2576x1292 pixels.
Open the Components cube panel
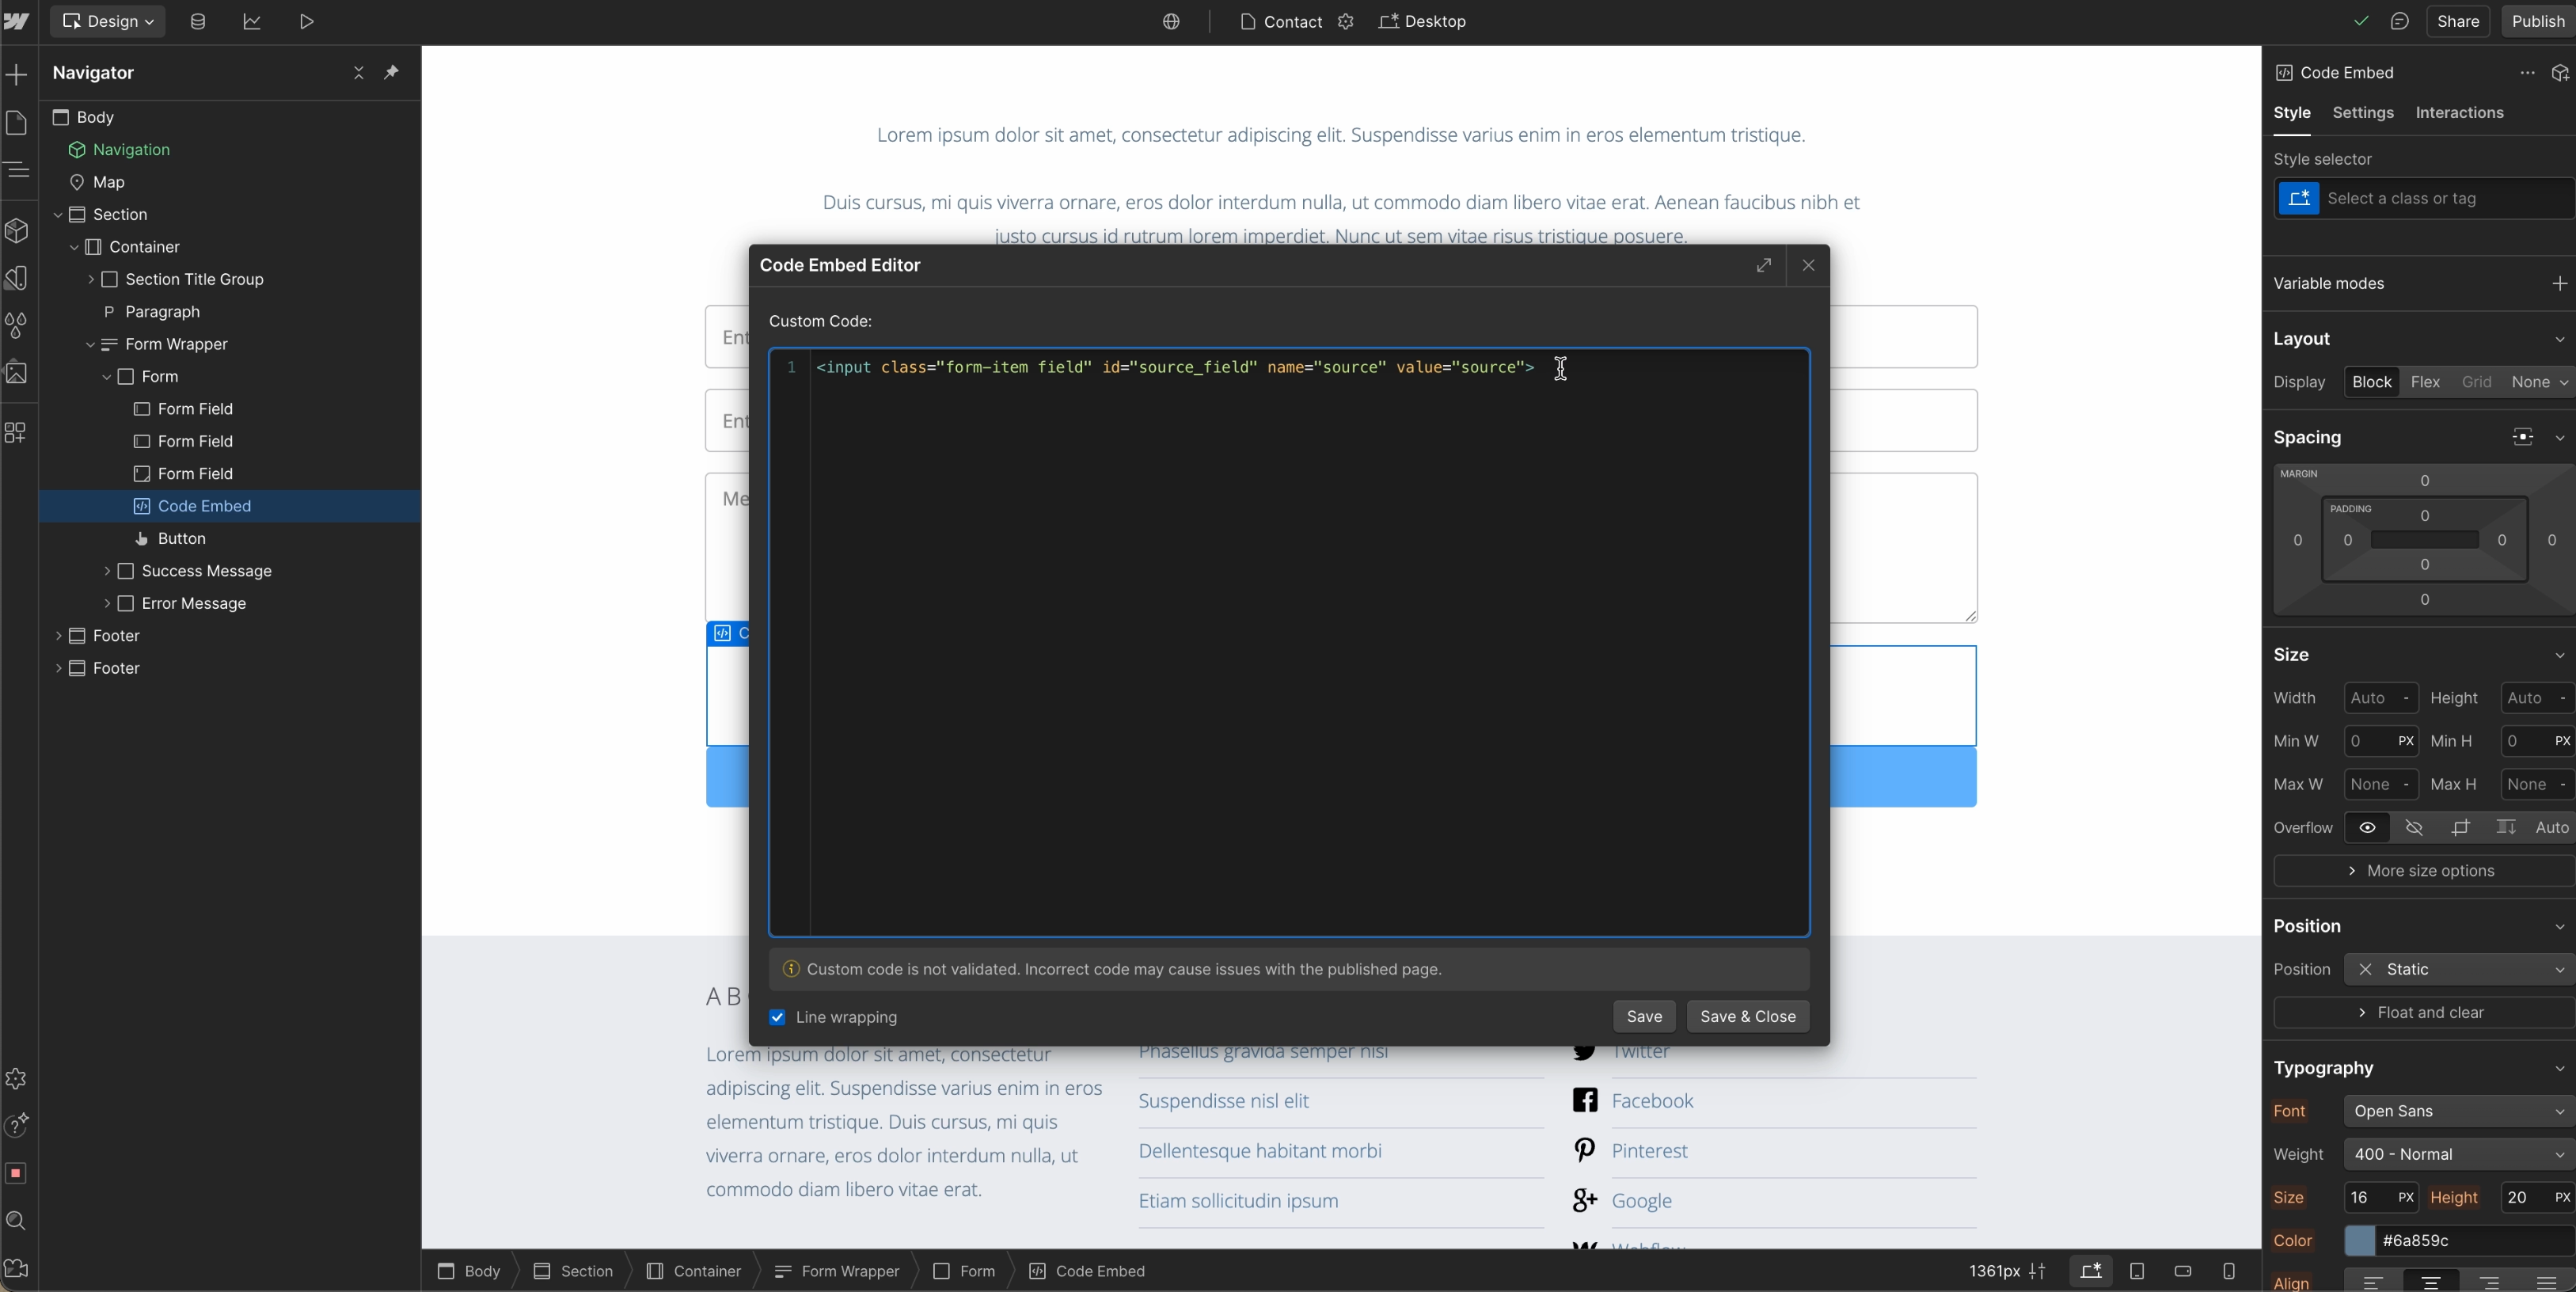(17, 231)
